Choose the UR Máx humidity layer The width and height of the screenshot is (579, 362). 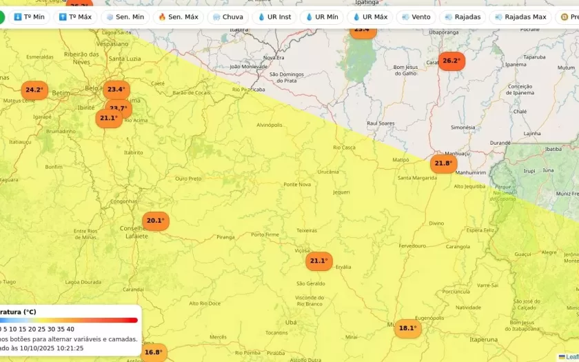tap(369, 17)
